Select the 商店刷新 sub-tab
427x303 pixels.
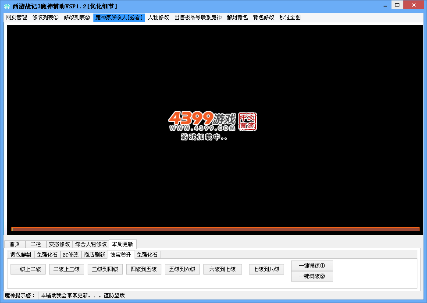(94, 254)
